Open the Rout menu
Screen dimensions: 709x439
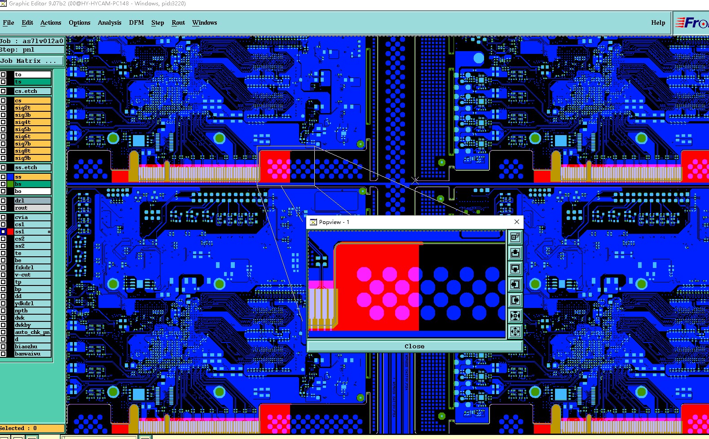(x=178, y=22)
